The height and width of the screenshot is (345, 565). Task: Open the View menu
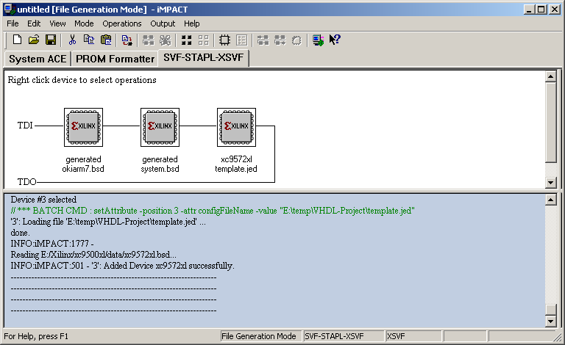point(57,23)
